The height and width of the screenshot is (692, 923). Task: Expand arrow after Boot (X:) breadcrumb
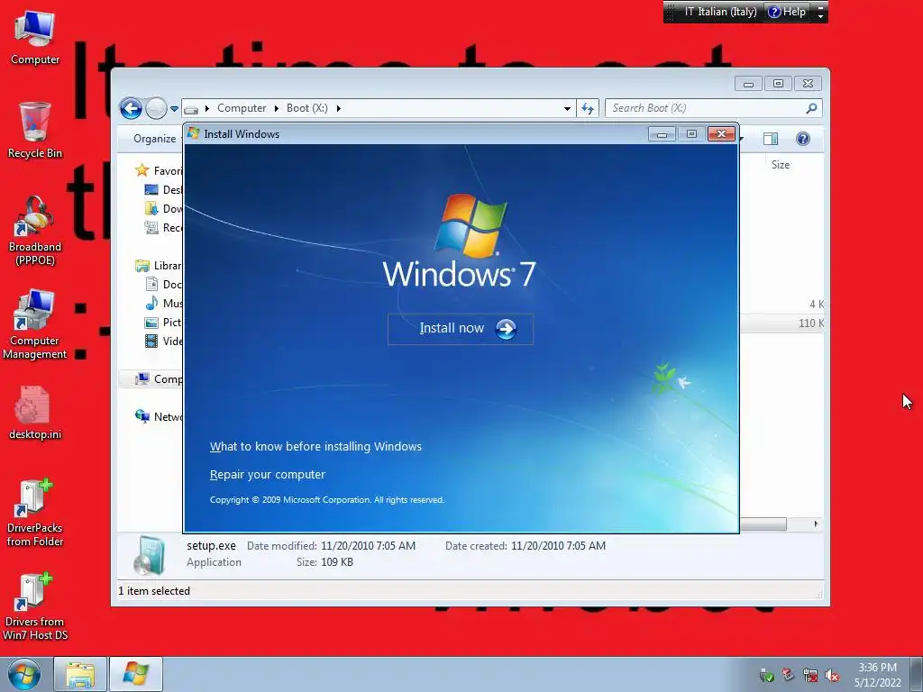[339, 108]
